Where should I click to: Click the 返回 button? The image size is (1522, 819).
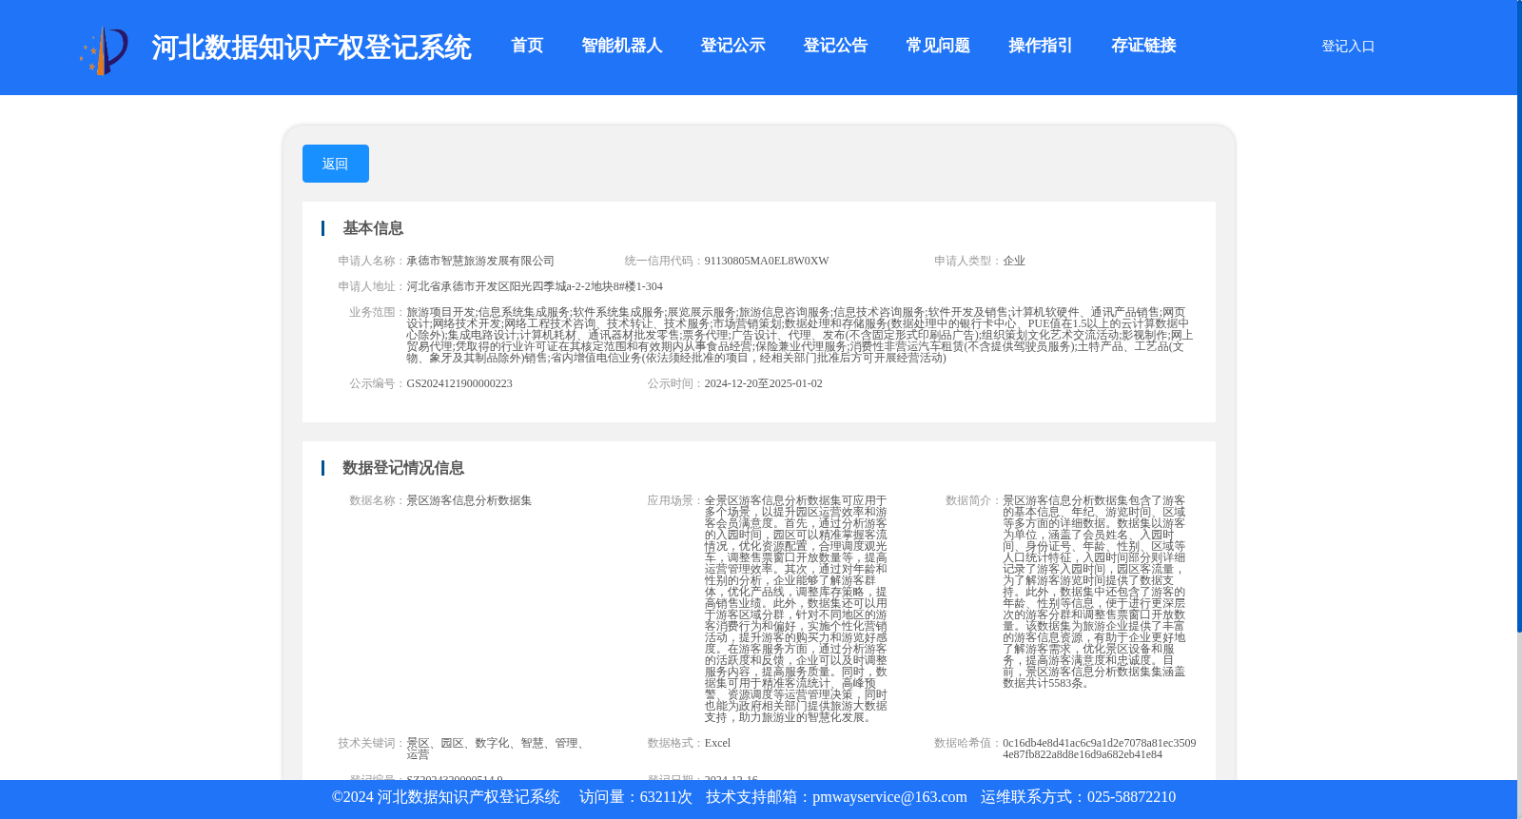[x=336, y=164]
